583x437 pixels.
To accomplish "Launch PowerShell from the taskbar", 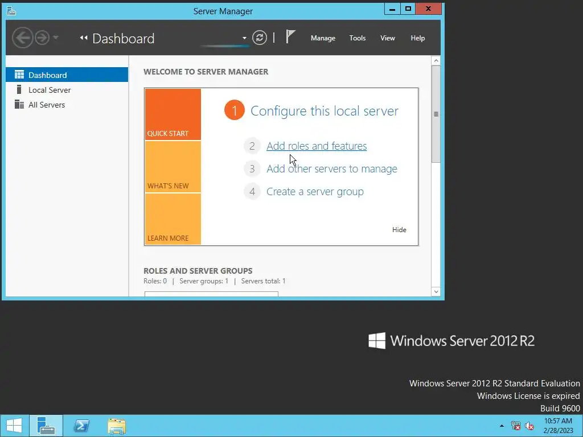I will pos(81,426).
